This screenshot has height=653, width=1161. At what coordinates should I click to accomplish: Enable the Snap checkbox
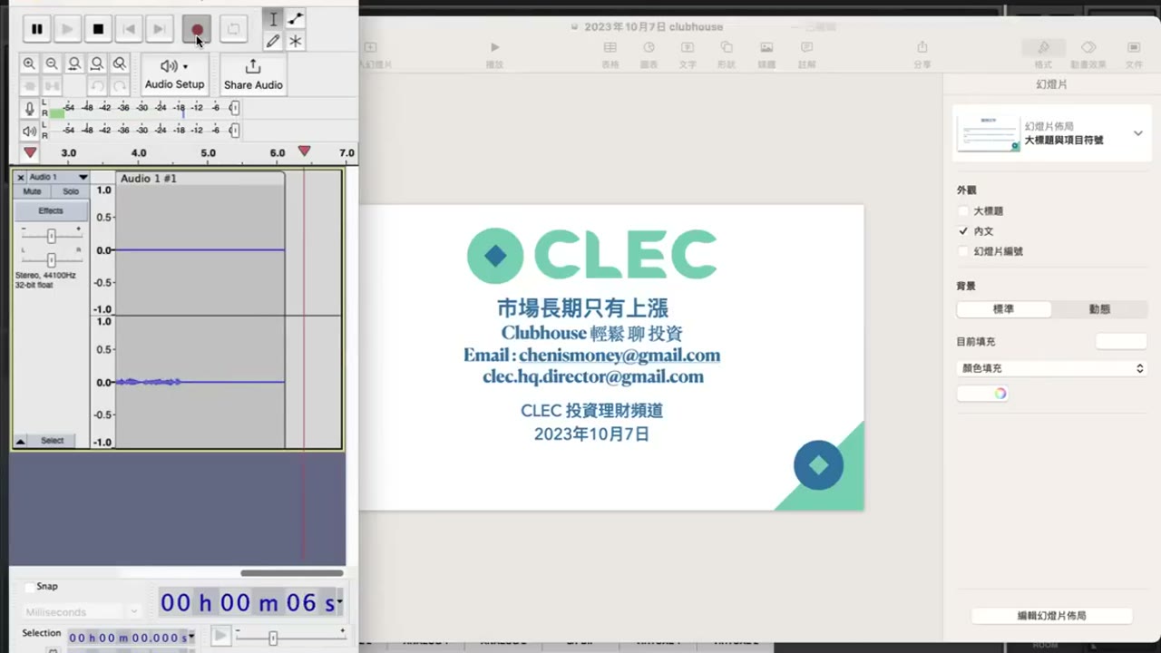(x=30, y=587)
